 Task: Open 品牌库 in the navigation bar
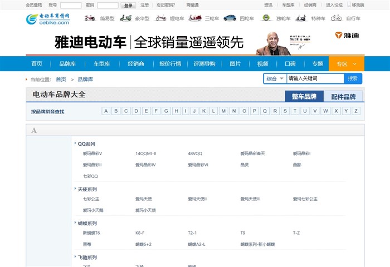click(67, 64)
